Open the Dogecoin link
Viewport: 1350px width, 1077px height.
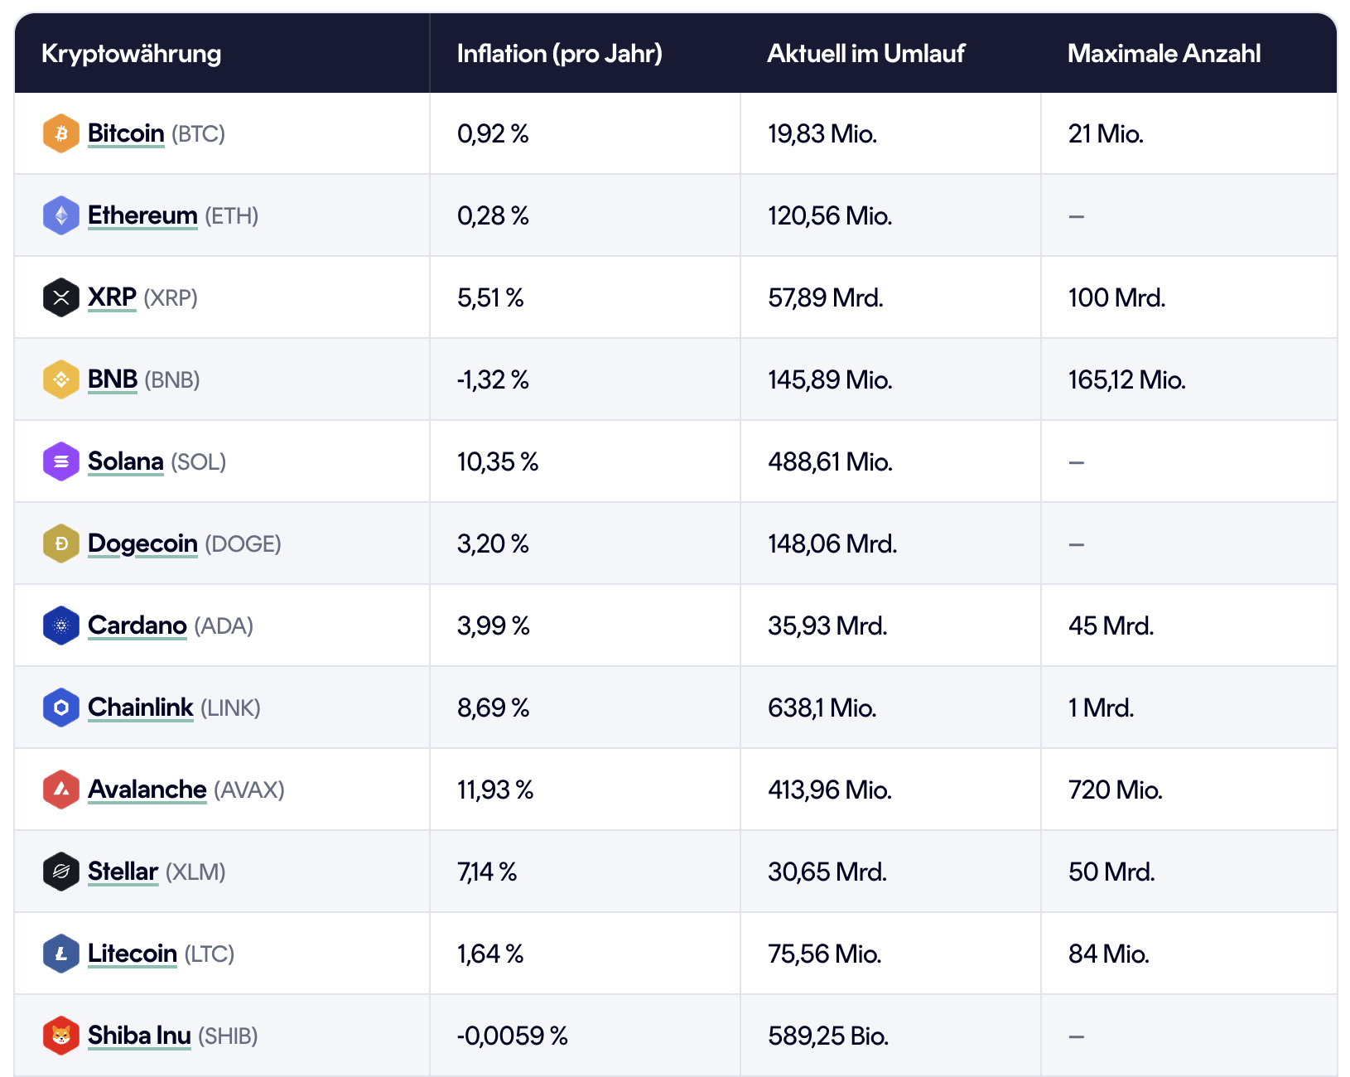point(142,543)
